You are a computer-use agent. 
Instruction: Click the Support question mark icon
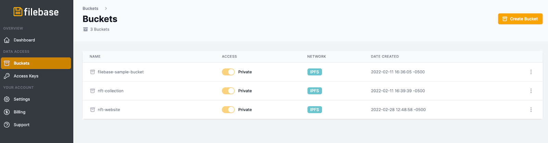7,125
